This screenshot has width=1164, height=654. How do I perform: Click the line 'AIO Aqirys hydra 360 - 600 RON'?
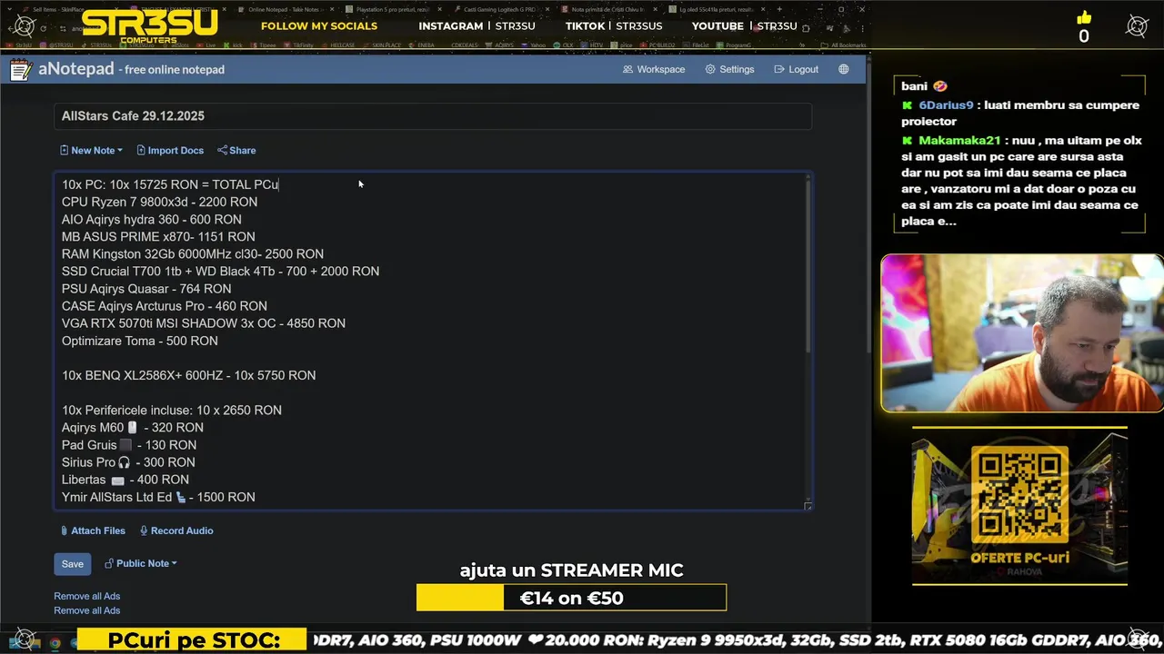pyautogui.click(x=152, y=220)
